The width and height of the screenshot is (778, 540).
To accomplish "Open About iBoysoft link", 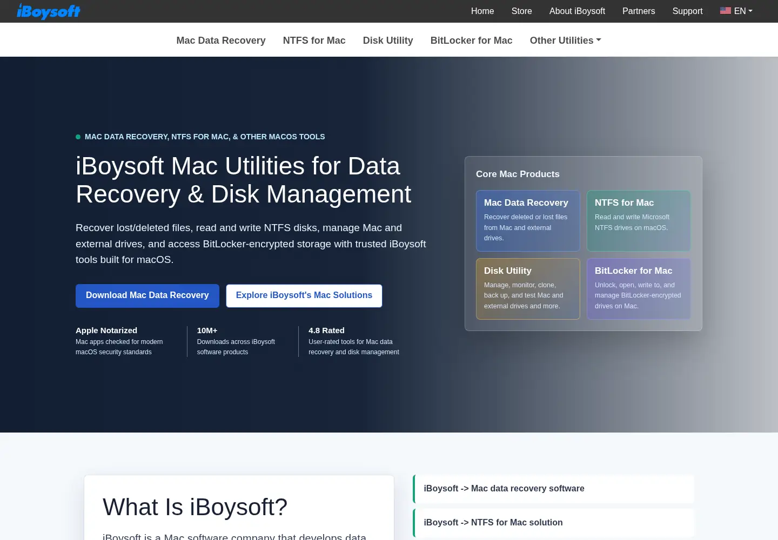I will pos(577,11).
